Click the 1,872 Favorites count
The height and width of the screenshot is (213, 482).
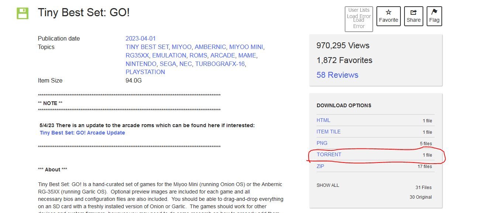pyautogui.click(x=344, y=60)
